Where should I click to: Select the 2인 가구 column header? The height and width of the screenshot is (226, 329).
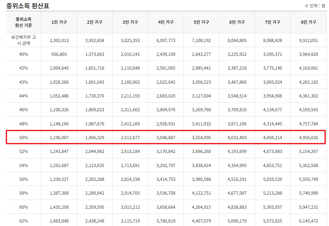click(x=94, y=22)
